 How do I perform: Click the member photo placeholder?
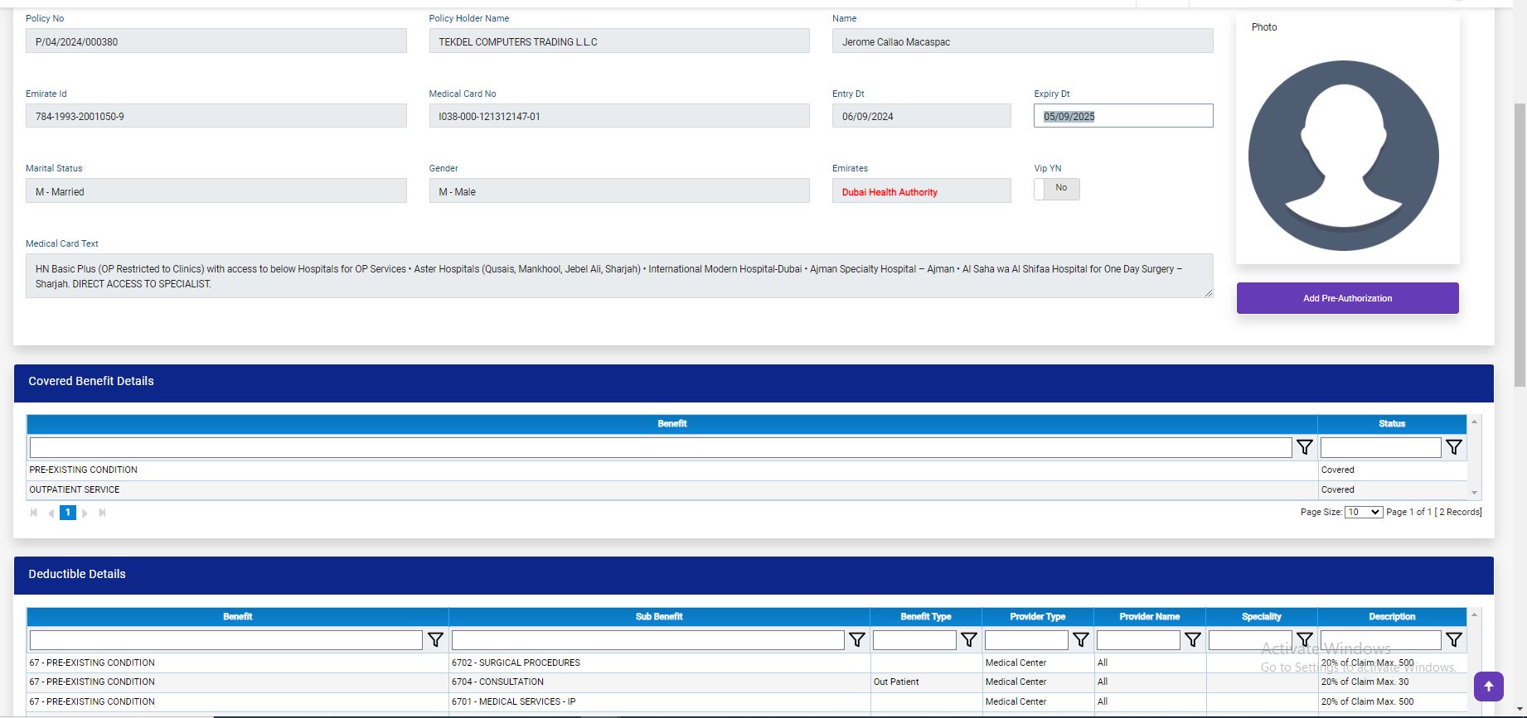[x=1343, y=156]
